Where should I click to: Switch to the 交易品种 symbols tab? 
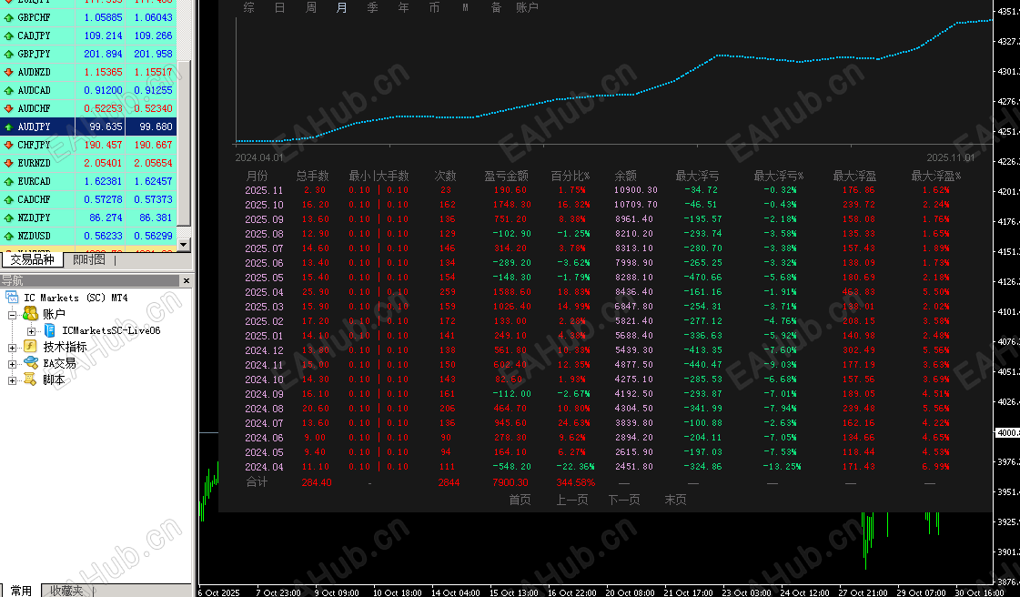(32, 259)
